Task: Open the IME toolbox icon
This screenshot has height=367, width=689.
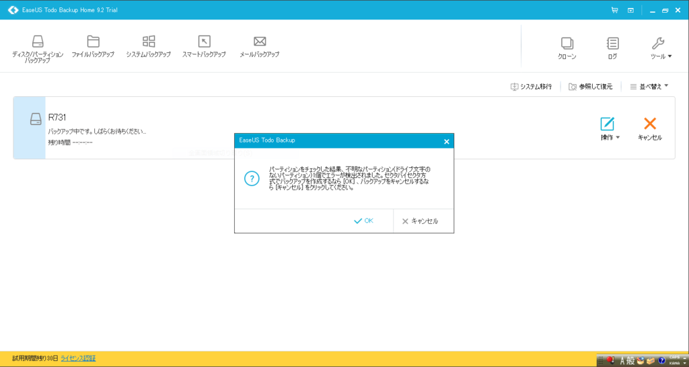Action: 651,361
